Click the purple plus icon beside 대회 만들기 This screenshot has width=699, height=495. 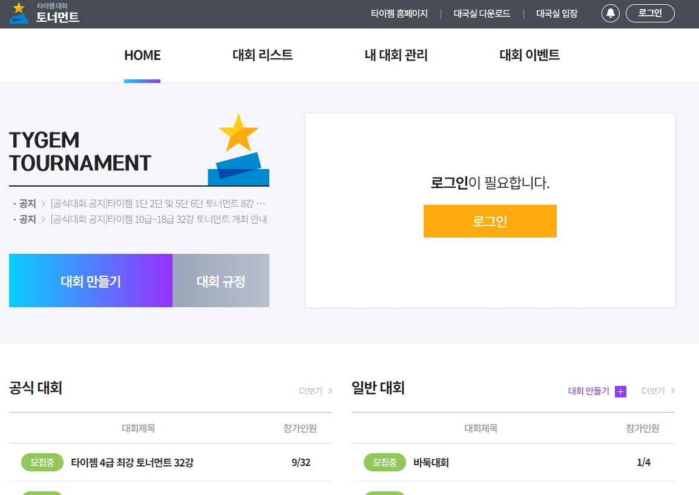pyautogui.click(x=620, y=391)
